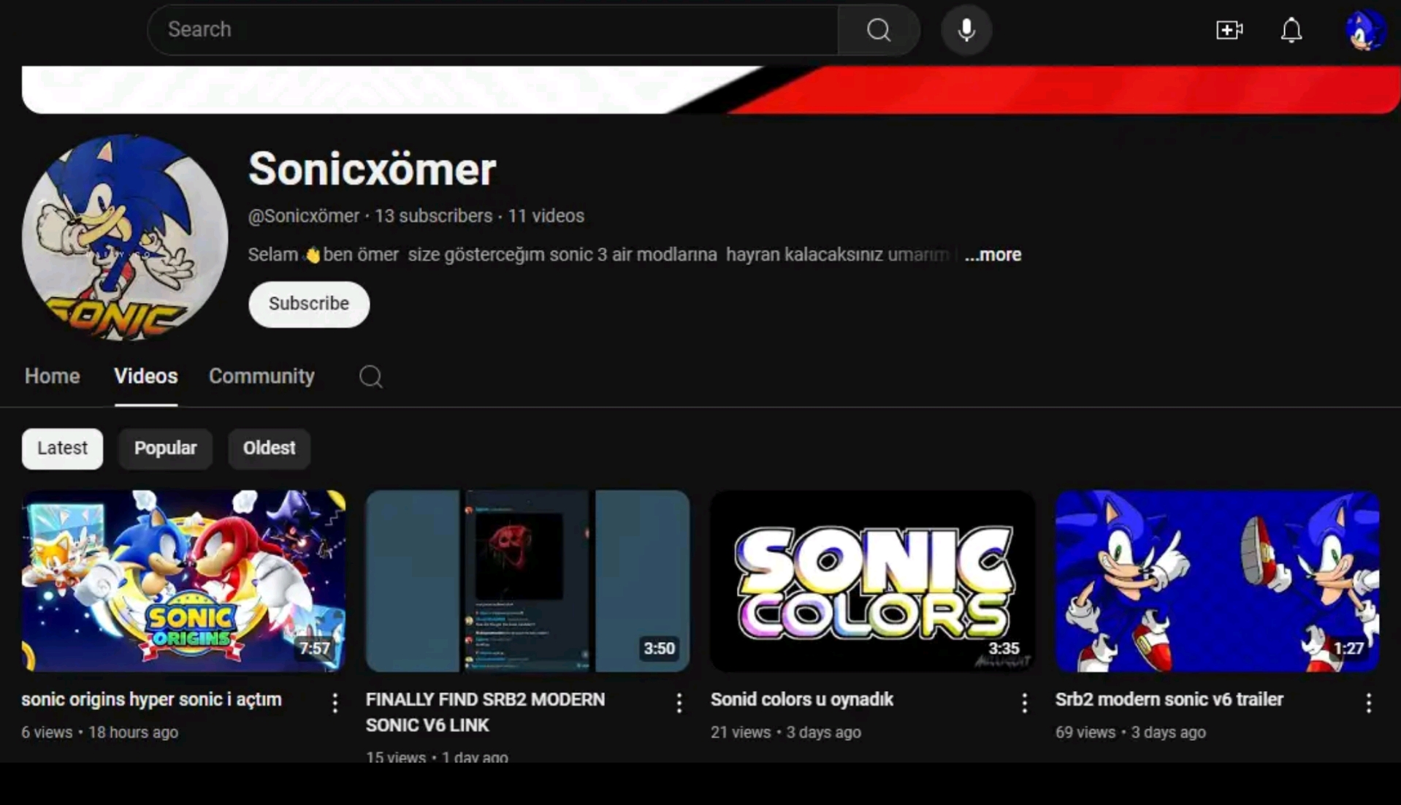1401x805 pixels.
Task: Open the Sonic Origins video thumbnail
Action: point(183,581)
